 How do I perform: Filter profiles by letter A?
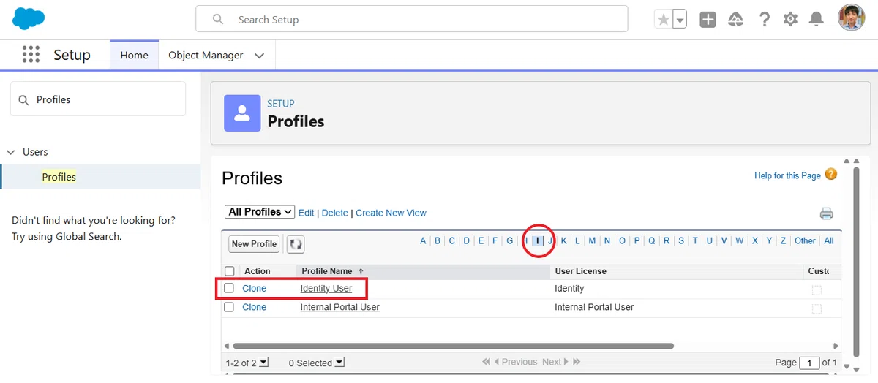tap(423, 240)
